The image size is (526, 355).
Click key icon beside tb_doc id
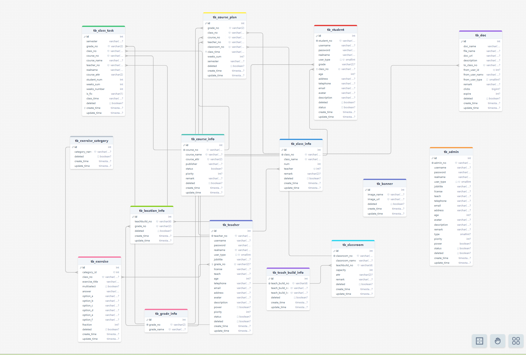point(462,41)
